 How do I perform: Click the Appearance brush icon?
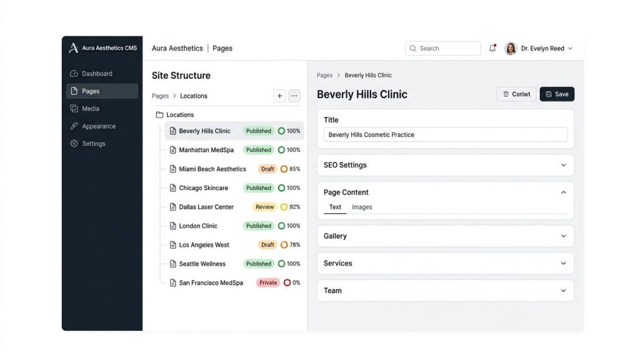(x=74, y=126)
